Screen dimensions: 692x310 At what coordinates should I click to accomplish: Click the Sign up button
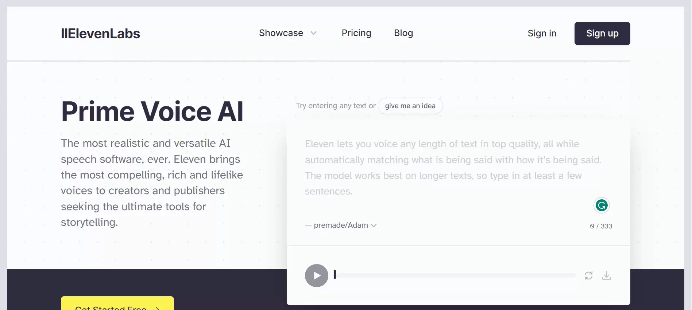point(602,33)
